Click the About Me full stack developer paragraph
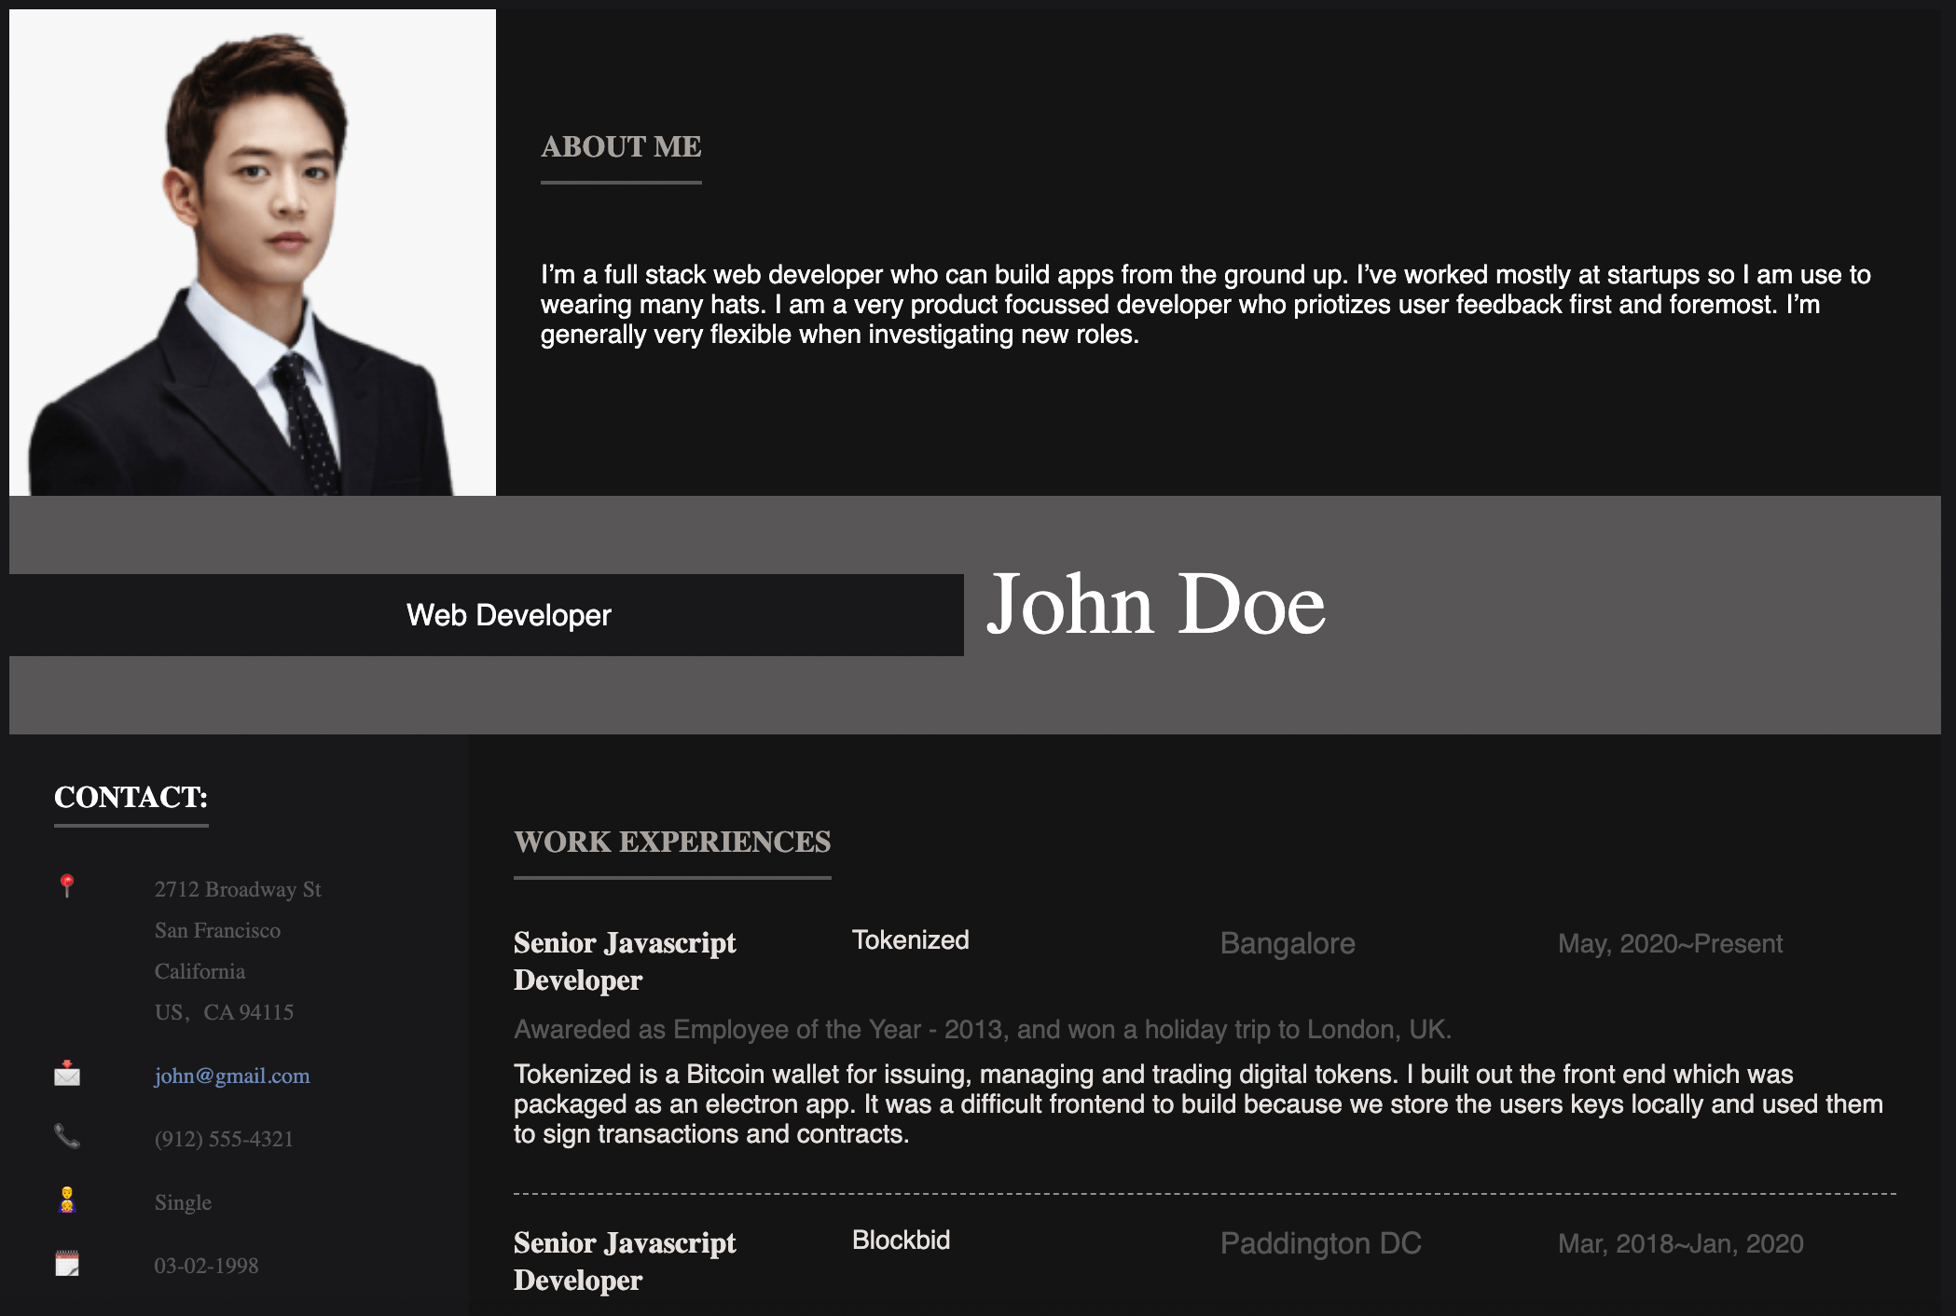1956x1316 pixels. point(1205,304)
